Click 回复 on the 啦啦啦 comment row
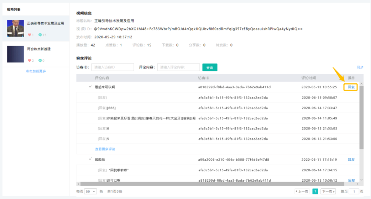Screen dimensions: 371x199 pos(351,160)
